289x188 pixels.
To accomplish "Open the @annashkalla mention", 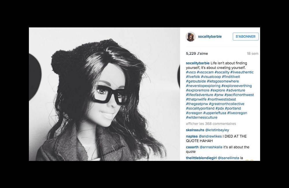I will point(211,147).
